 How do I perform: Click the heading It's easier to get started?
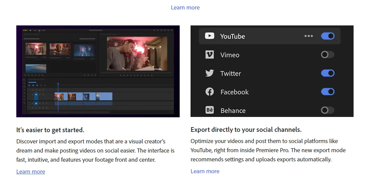[50, 130]
